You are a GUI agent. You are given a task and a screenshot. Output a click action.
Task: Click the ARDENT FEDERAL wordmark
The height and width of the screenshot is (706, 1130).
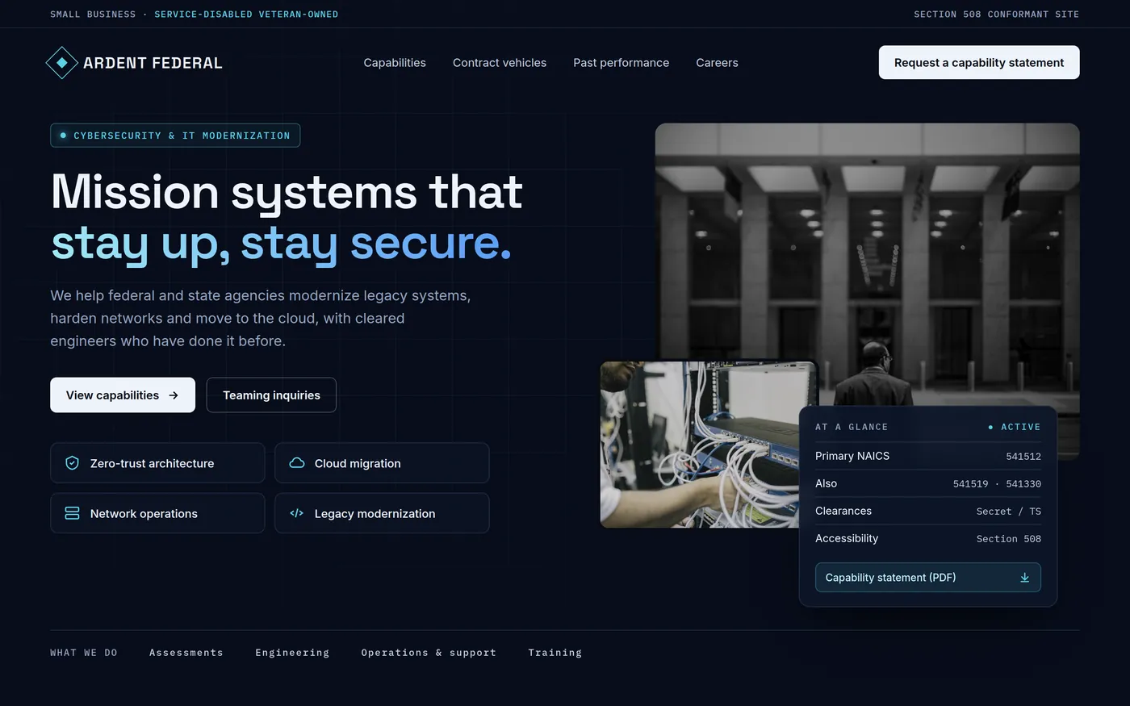point(153,63)
